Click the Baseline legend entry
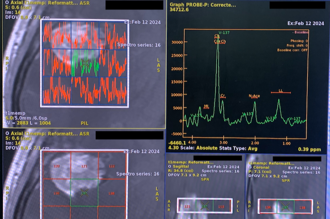The height and width of the screenshot is (219, 330). coord(301,32)
